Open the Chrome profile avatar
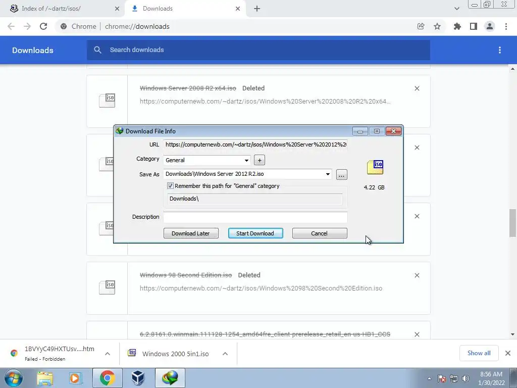This screenshot has height=388, width=517. point(490,26)
